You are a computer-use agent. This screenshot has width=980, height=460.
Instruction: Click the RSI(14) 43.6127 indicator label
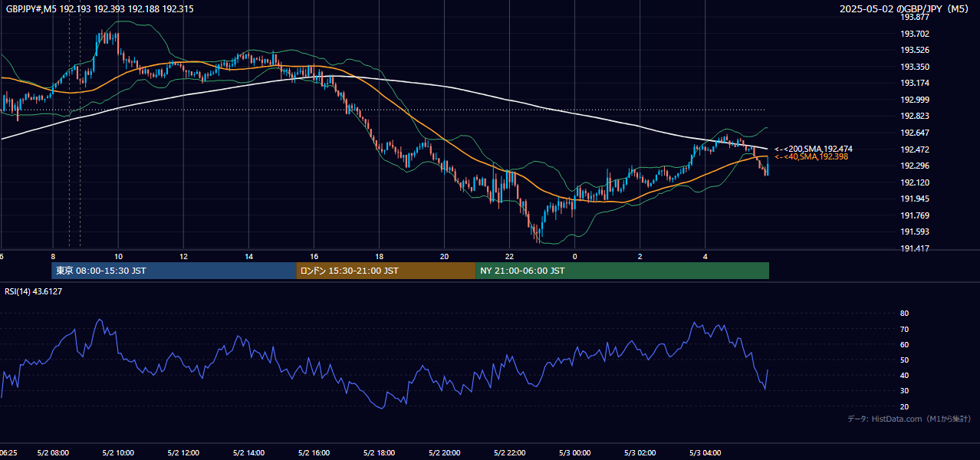(x=34, y=291)
